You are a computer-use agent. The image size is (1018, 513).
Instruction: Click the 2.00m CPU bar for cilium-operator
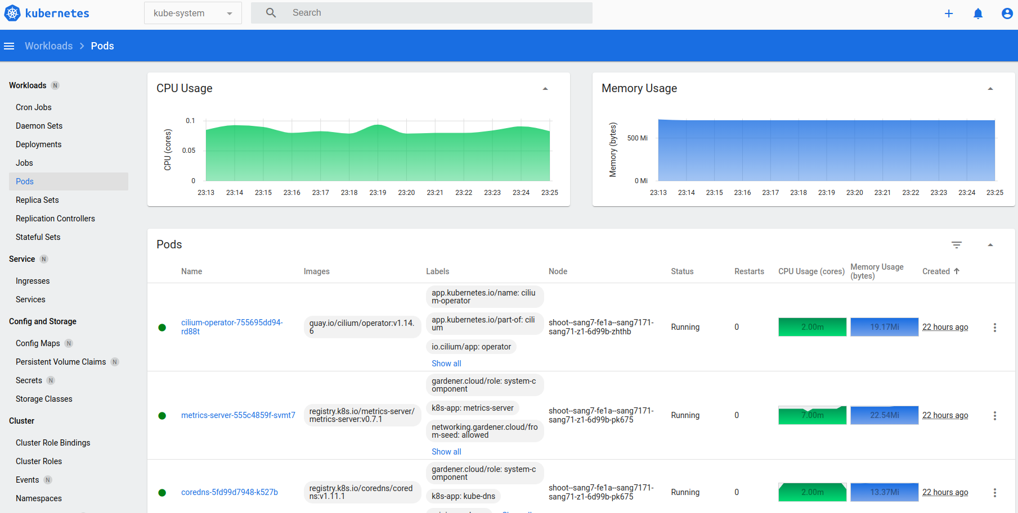[x=813, y=327]
